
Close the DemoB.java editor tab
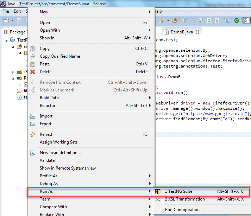(197, 32)
